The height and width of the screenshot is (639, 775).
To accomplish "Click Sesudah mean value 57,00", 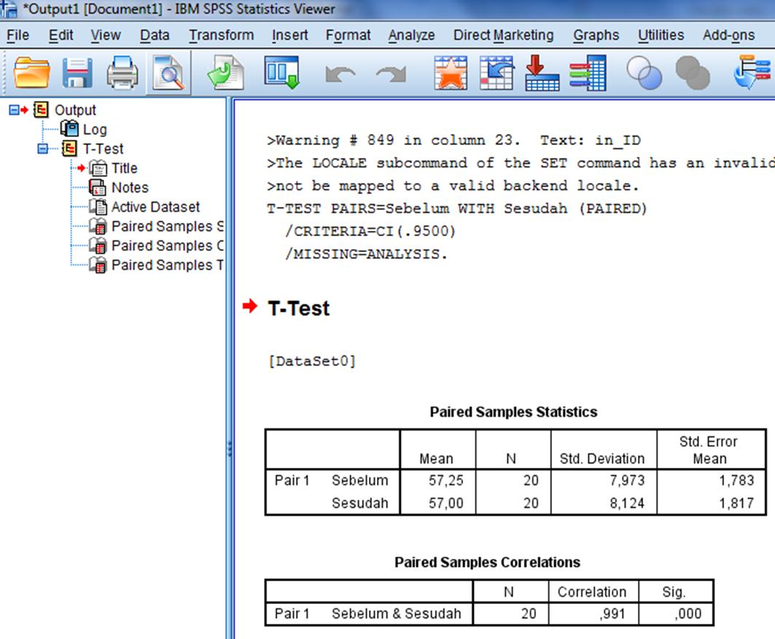I will point(445,503).
